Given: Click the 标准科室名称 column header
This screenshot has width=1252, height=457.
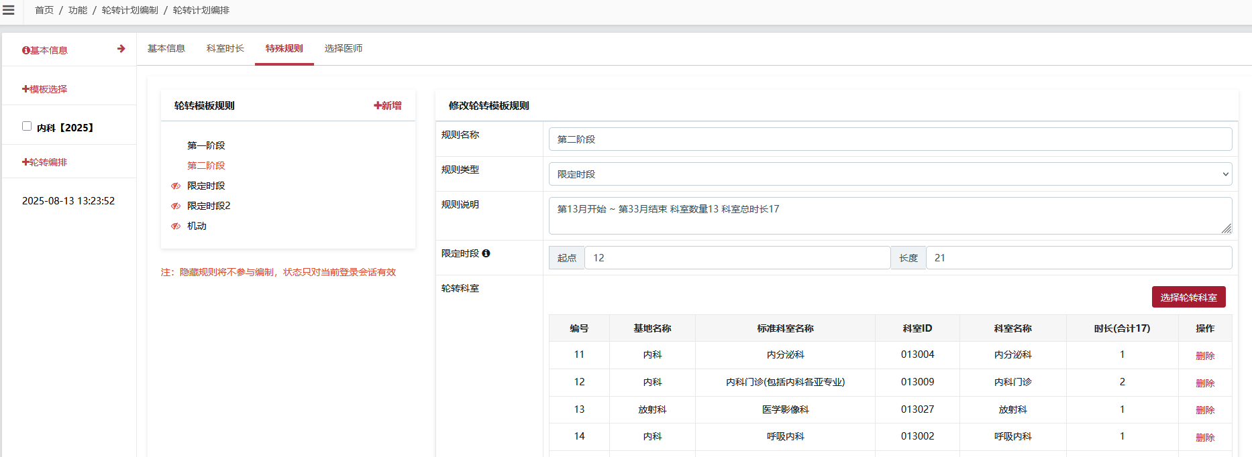Looking at the screenshot, I should coord(785,328).
